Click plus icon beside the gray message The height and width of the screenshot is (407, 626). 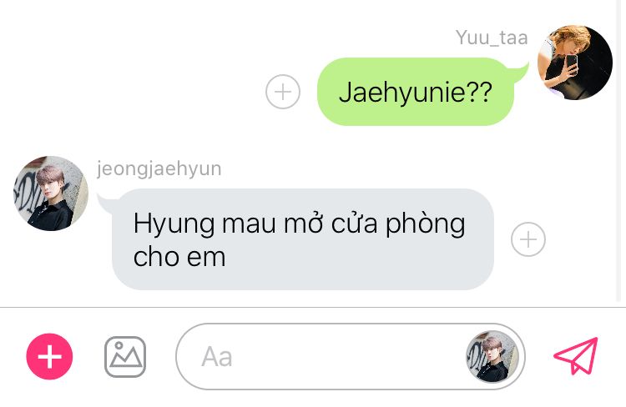tap(528, 239)
